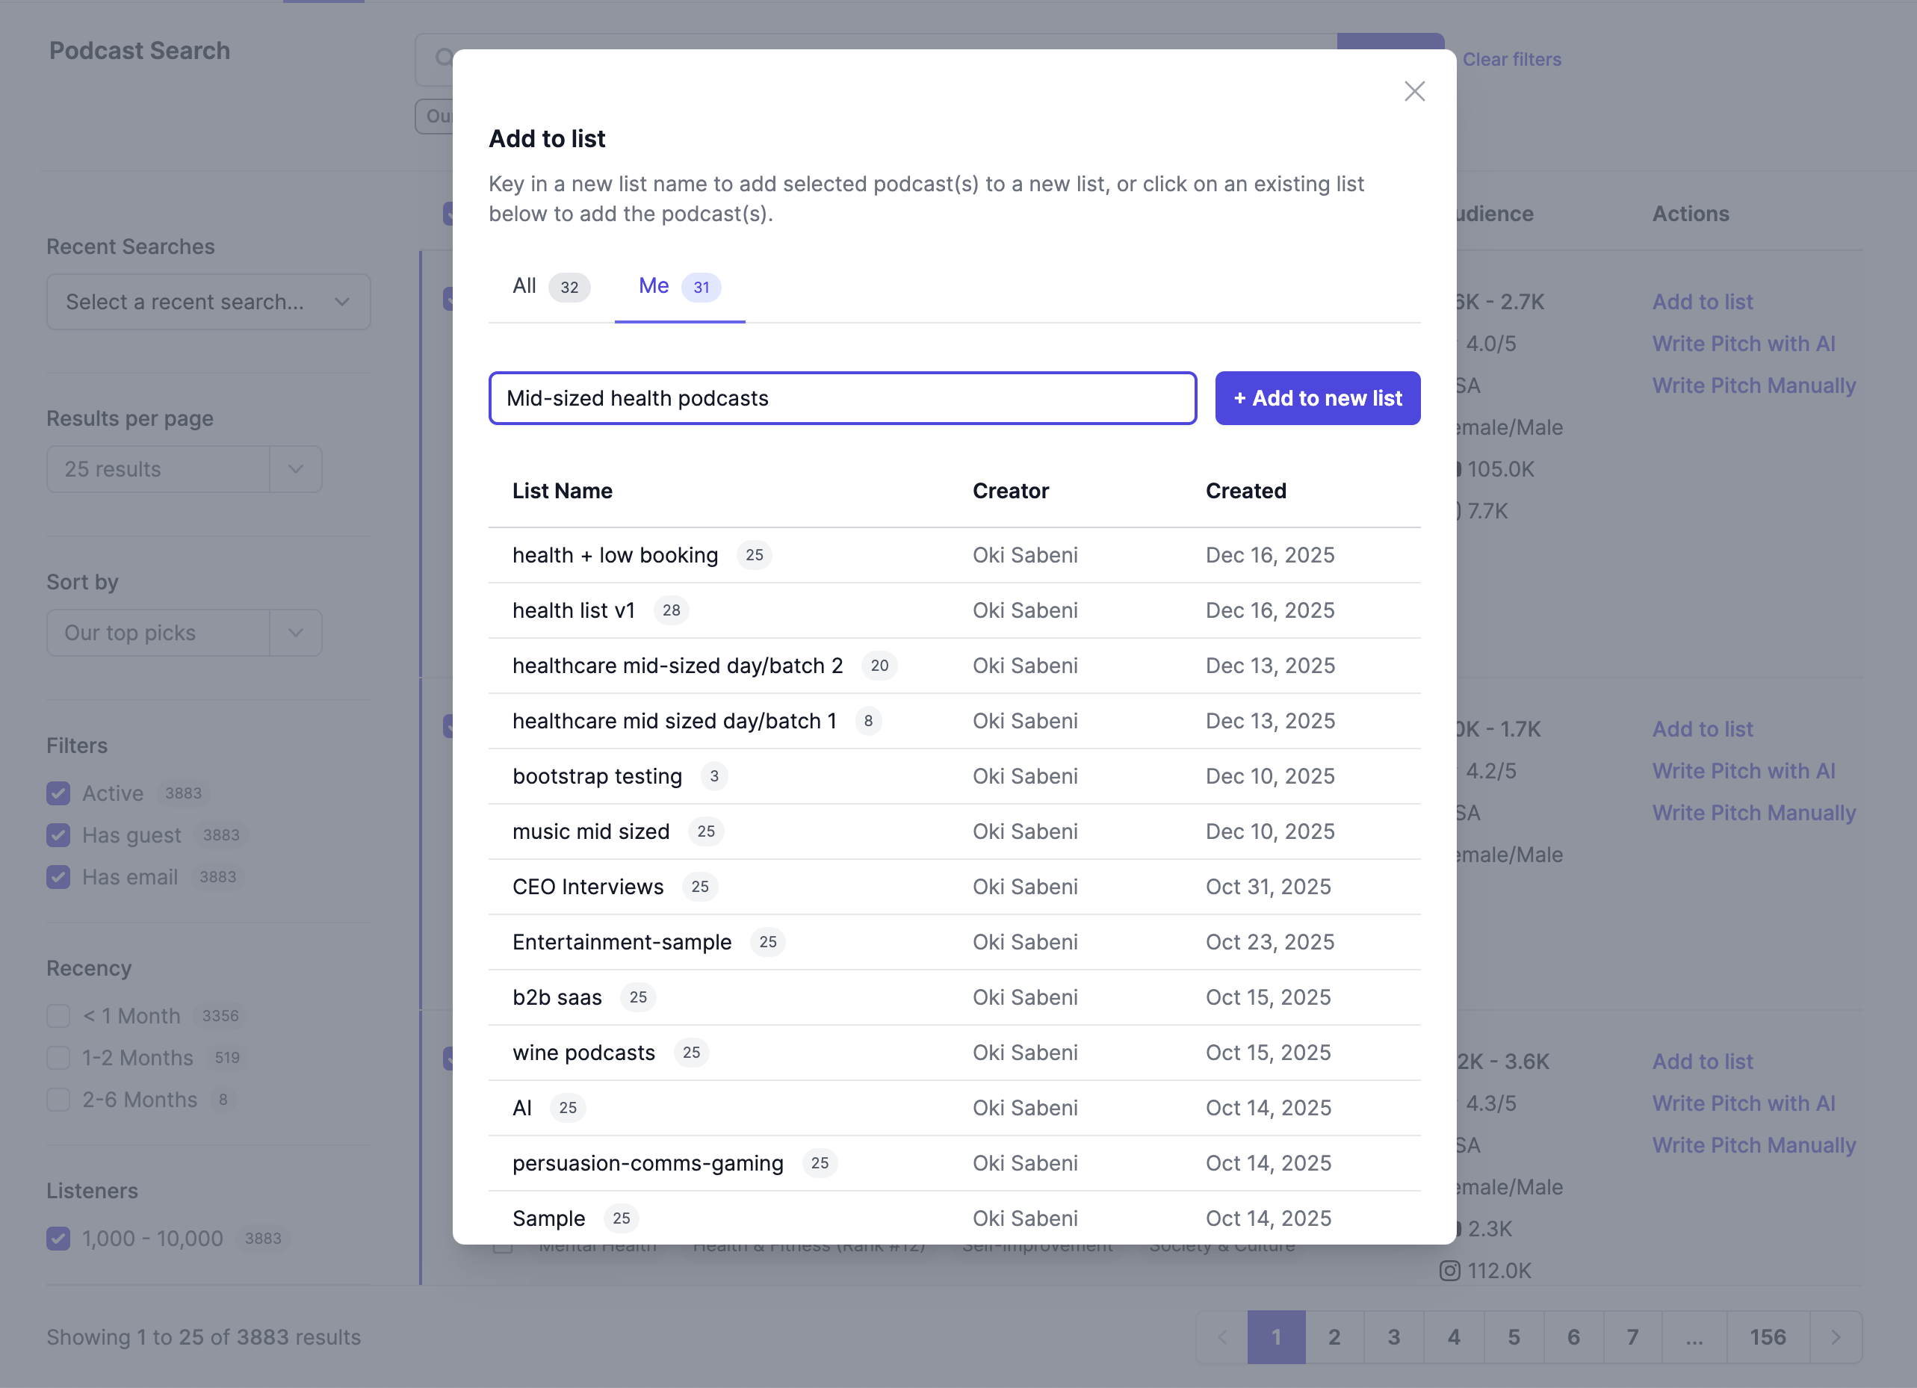Viewport: 1917px width, 1388px height.
Task: Switch to the All lists tab
Action: coord(549,287)
